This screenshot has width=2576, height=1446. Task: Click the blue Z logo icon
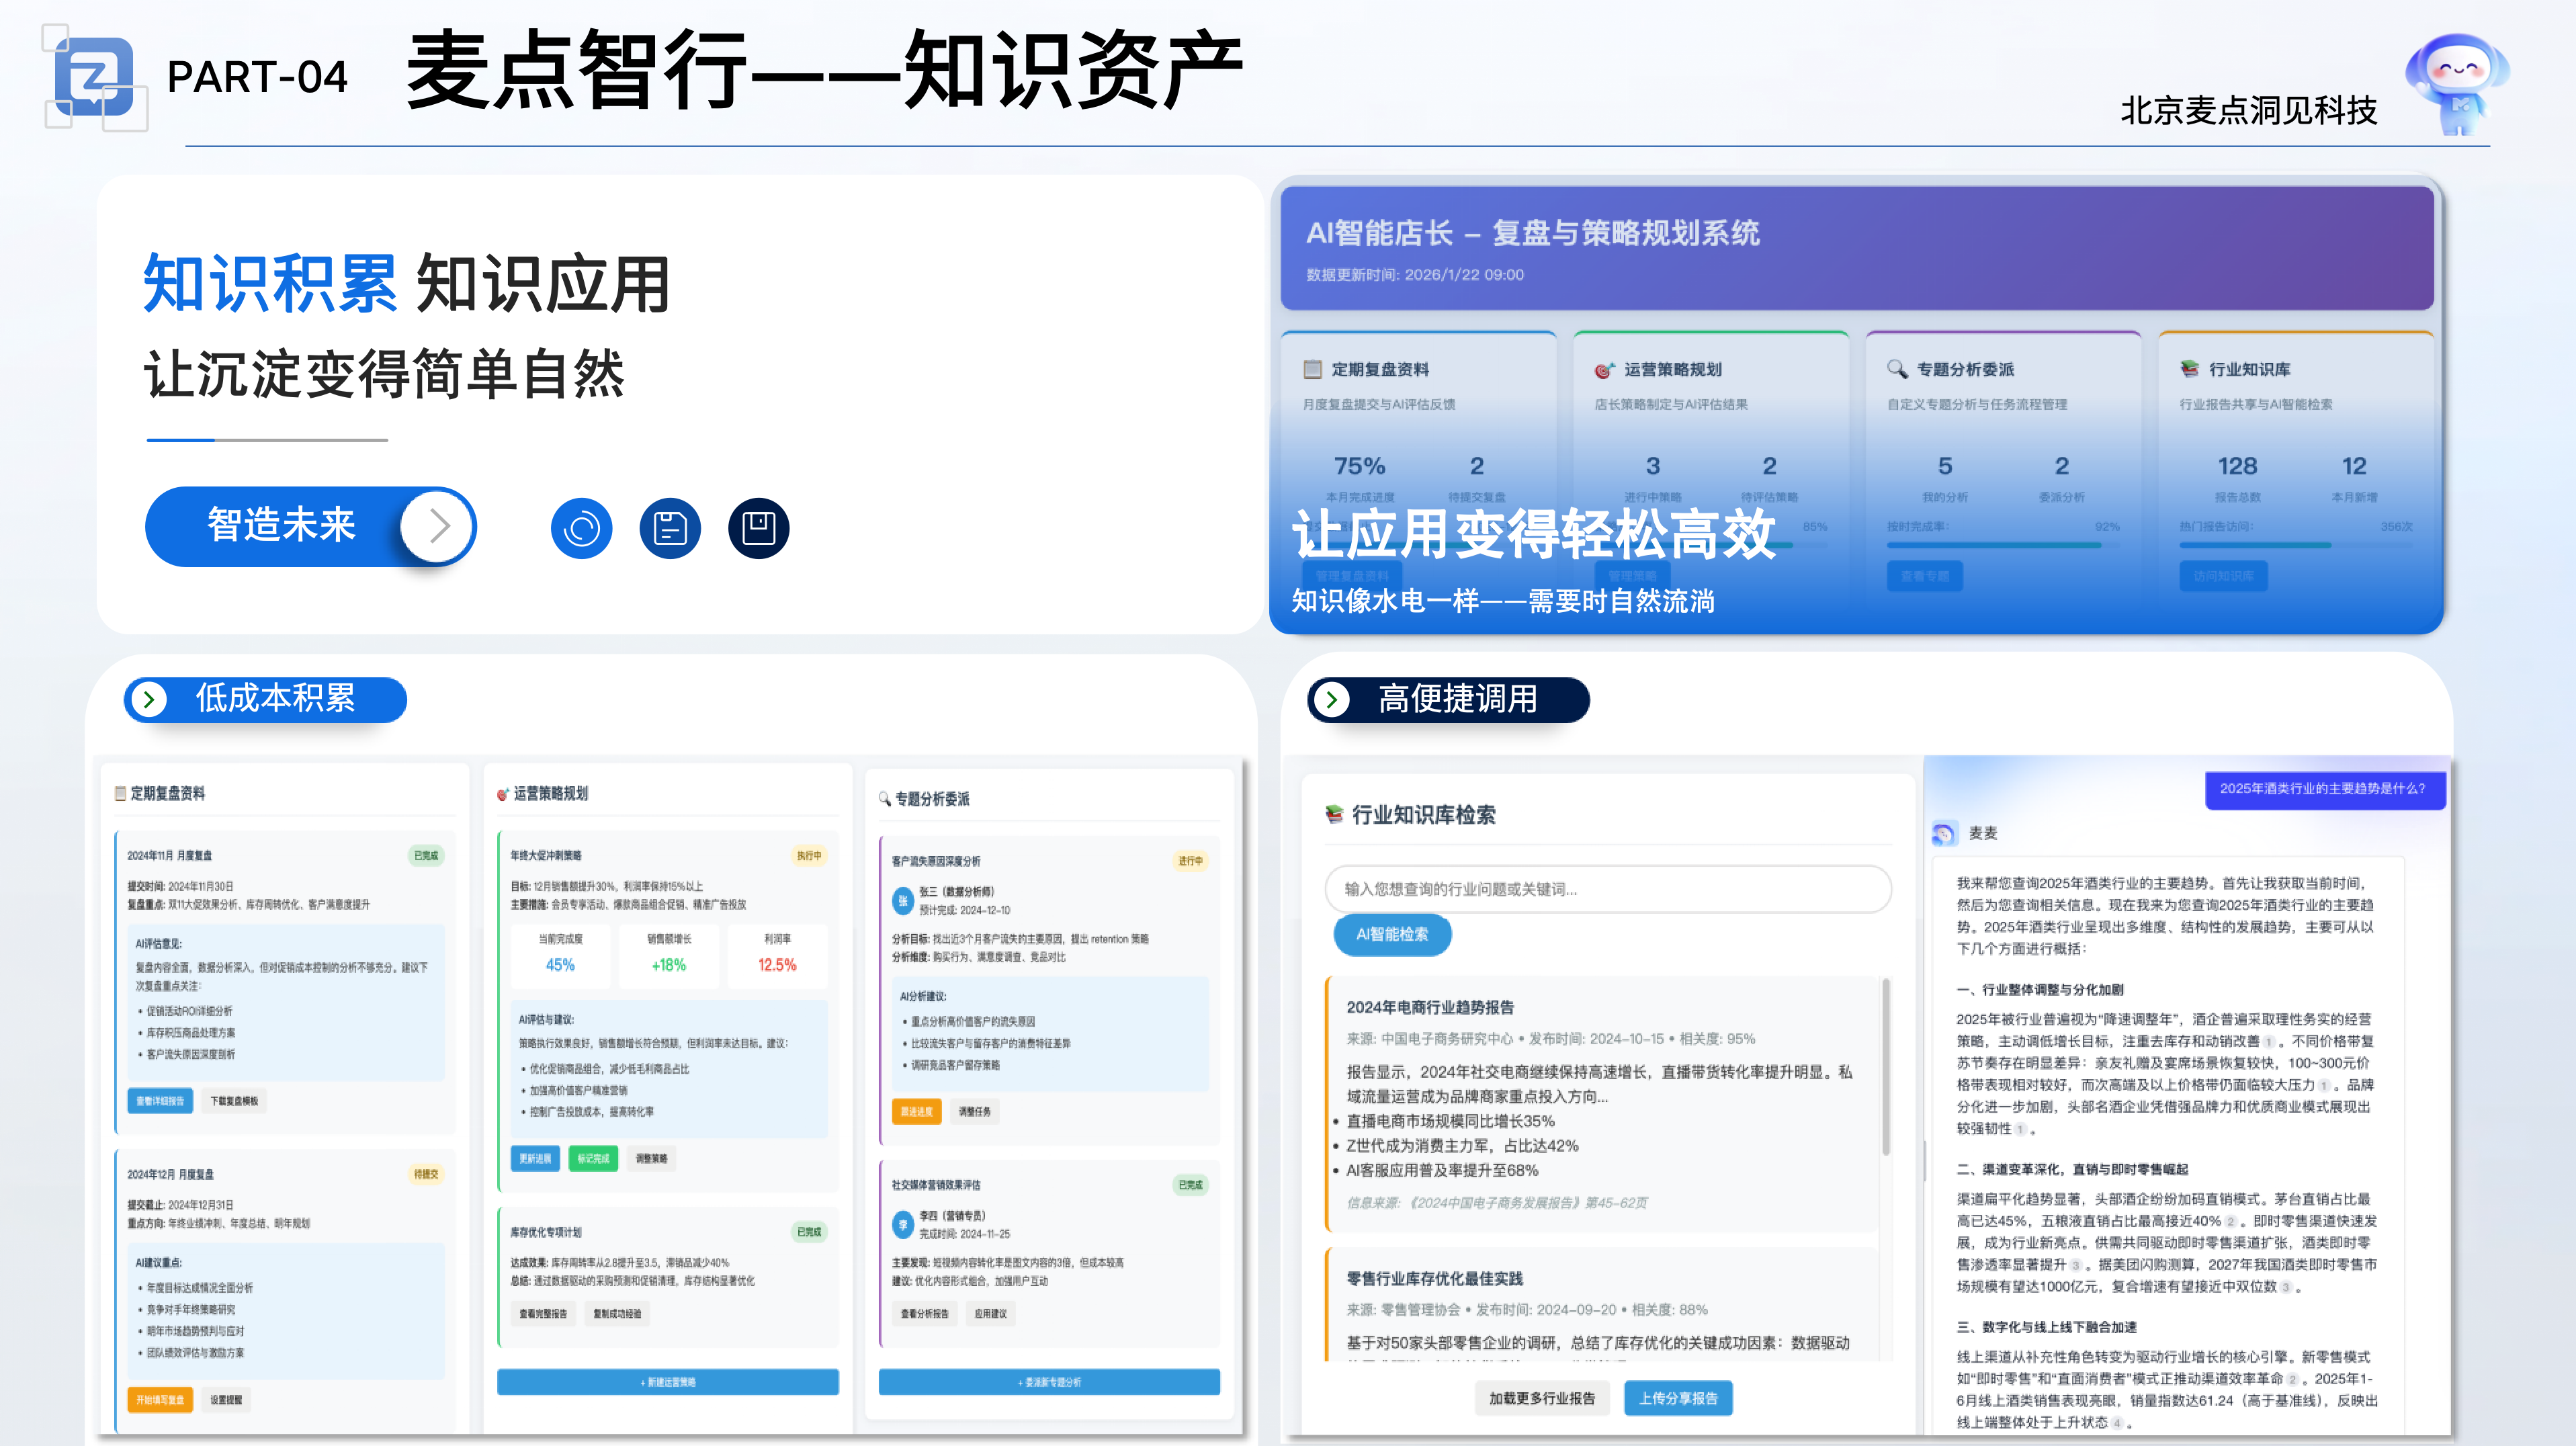94,77
